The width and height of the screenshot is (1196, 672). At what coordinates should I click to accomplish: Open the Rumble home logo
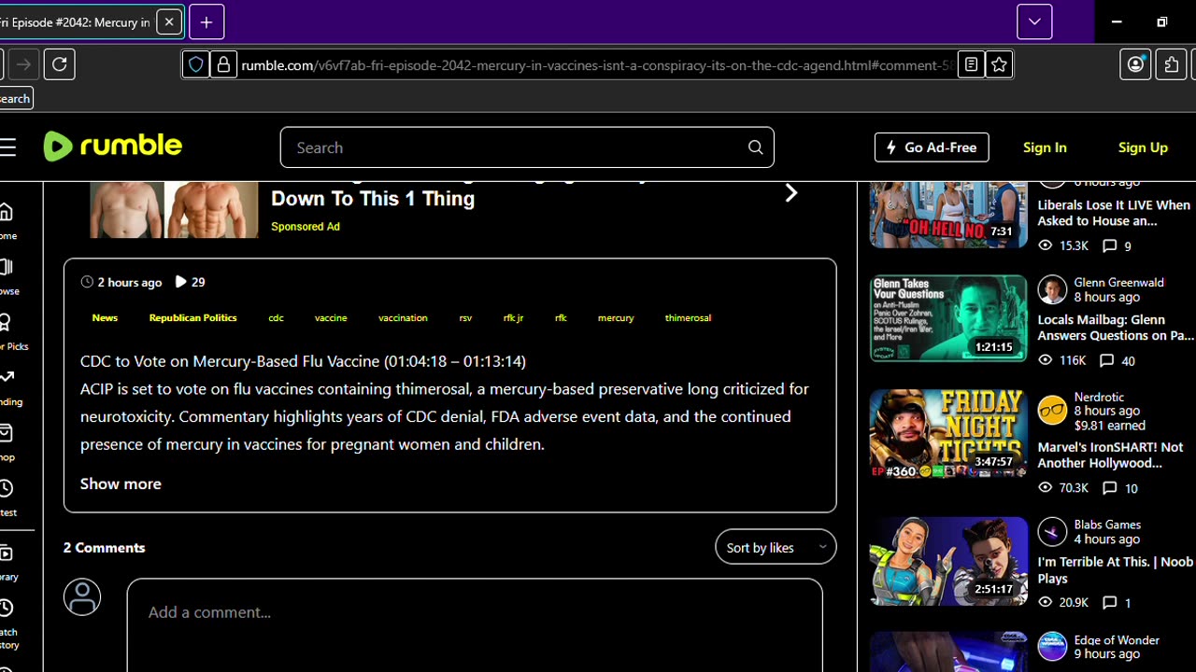click(x=113, y=147)
